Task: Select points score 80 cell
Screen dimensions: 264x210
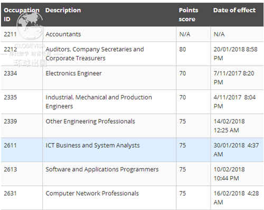Action: point(193,53)
